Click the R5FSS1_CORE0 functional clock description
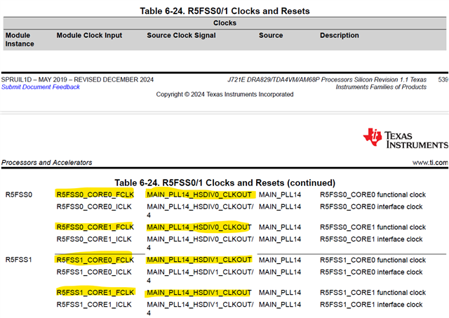The image size is (449, 318). 373,260
